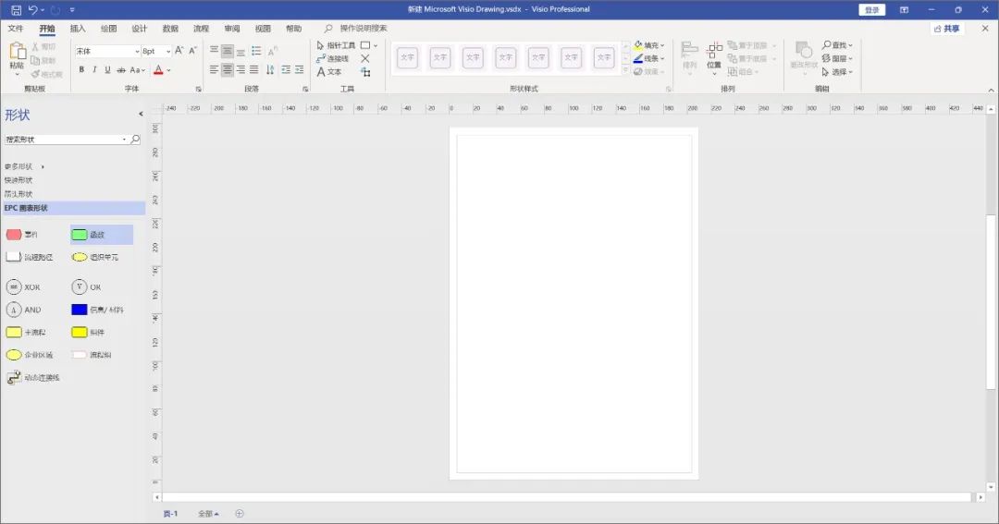
Task: Align text to middle vertically
Action: coord(228,51)
